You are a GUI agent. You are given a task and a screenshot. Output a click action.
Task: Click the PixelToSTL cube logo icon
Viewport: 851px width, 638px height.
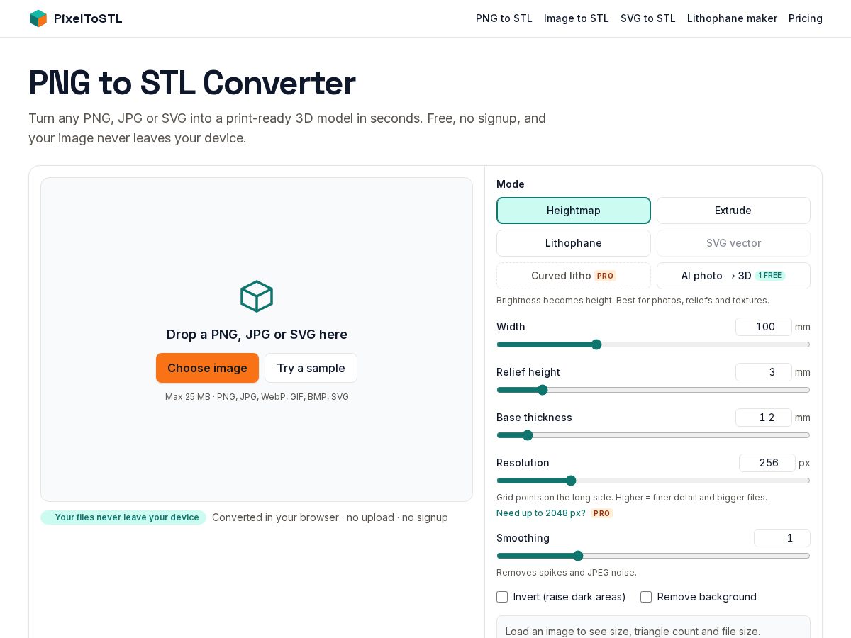point(38,18)
